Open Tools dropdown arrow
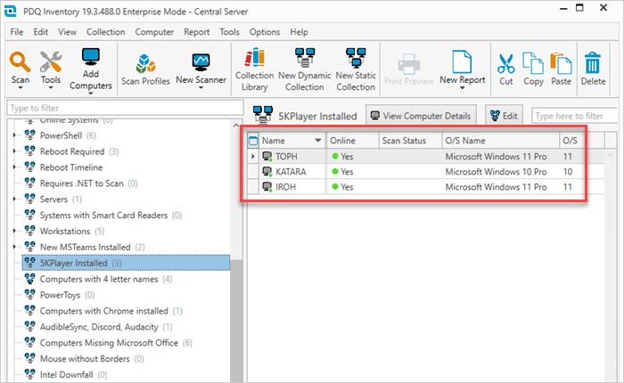This screenshot has height=383, width=624. click(51, 88)
